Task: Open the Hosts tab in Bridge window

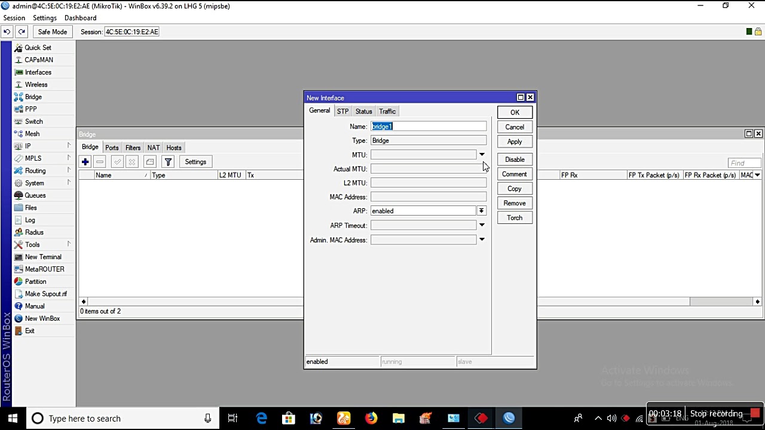Action: coord(174,148)
